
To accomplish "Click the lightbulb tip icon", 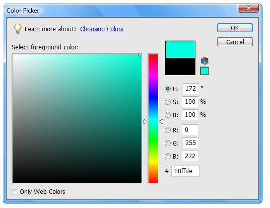I will click(18, 29).
